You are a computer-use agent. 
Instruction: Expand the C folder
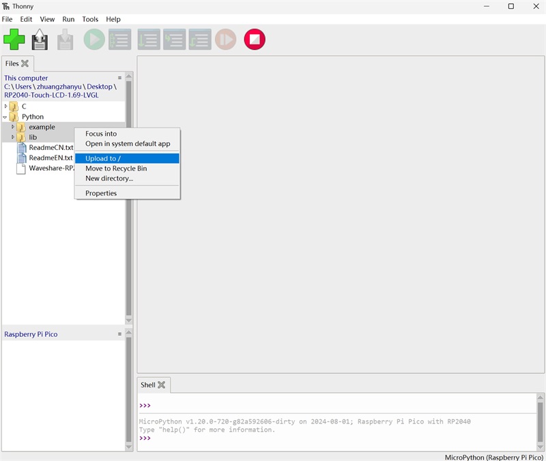(5, 106)
